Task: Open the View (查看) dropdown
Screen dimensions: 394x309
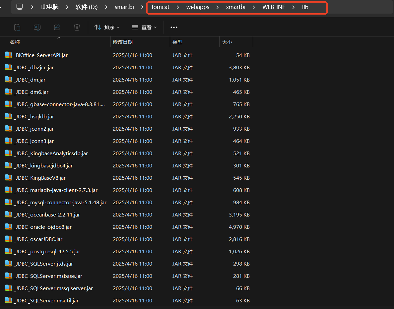Action: click(x=144, y=27)
